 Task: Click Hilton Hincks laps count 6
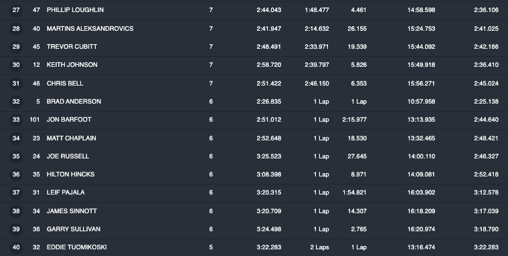(211, 174)
